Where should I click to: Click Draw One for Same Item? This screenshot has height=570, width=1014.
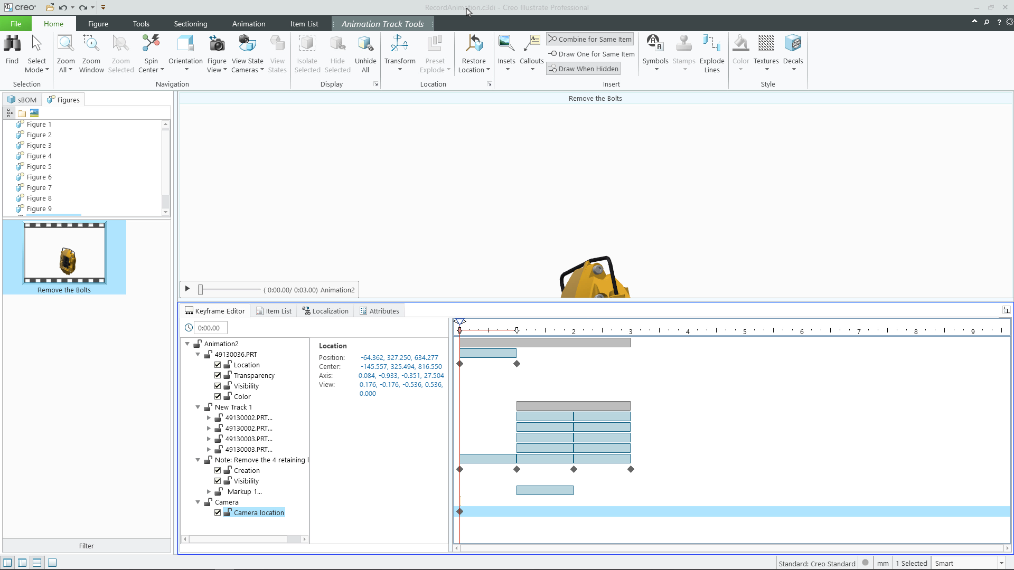click(x=591, y=54)
